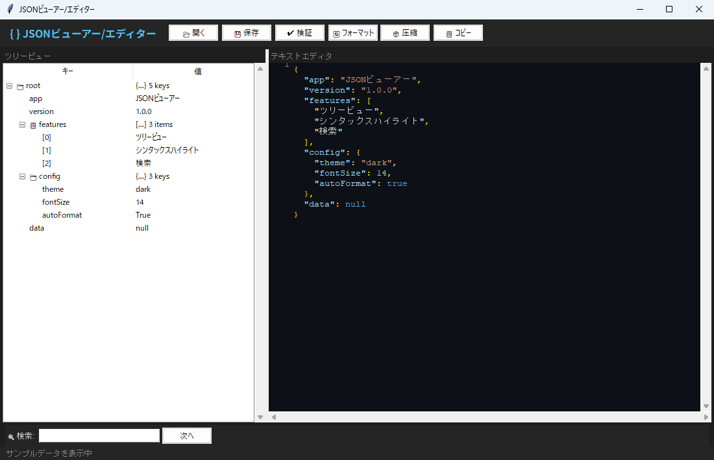Screen dimensions: 714x460
Task: Click the '{...} 3 keys' value
Action: coord(153,176)
